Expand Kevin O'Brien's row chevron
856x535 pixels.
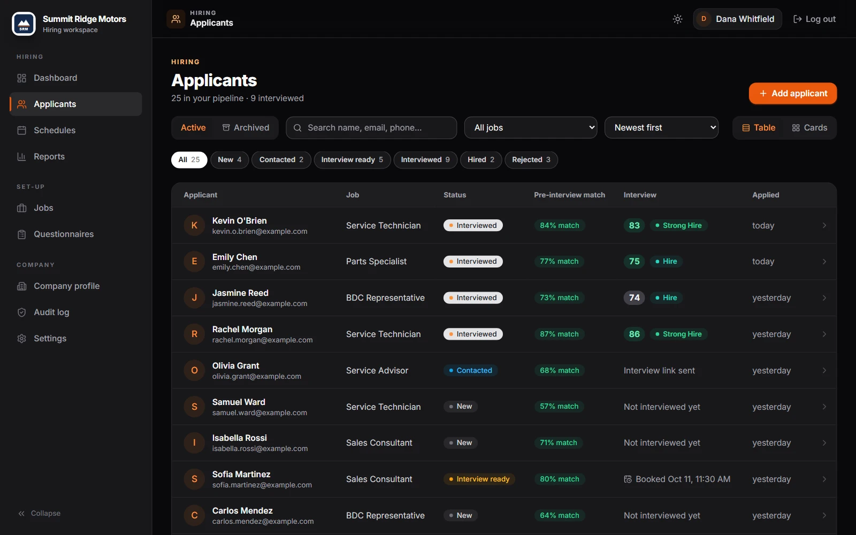point(824,226)
